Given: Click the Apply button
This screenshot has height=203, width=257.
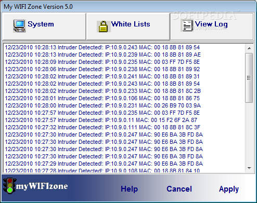Looking at the screenshot, I should [229, 189].
